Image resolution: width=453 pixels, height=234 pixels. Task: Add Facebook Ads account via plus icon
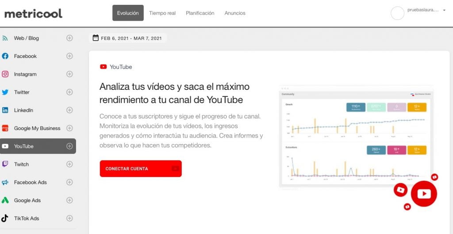tap(69, 182)
